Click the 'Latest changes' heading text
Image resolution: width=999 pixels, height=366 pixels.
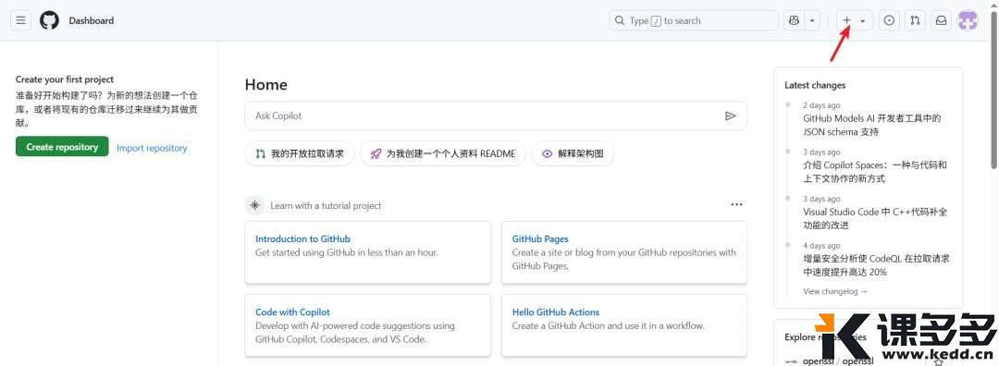coord(815,85)
